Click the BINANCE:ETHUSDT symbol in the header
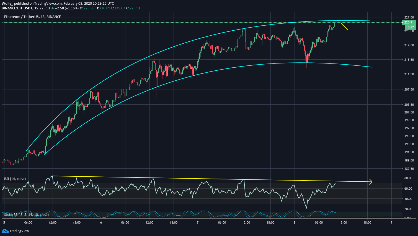 point(17,8)
